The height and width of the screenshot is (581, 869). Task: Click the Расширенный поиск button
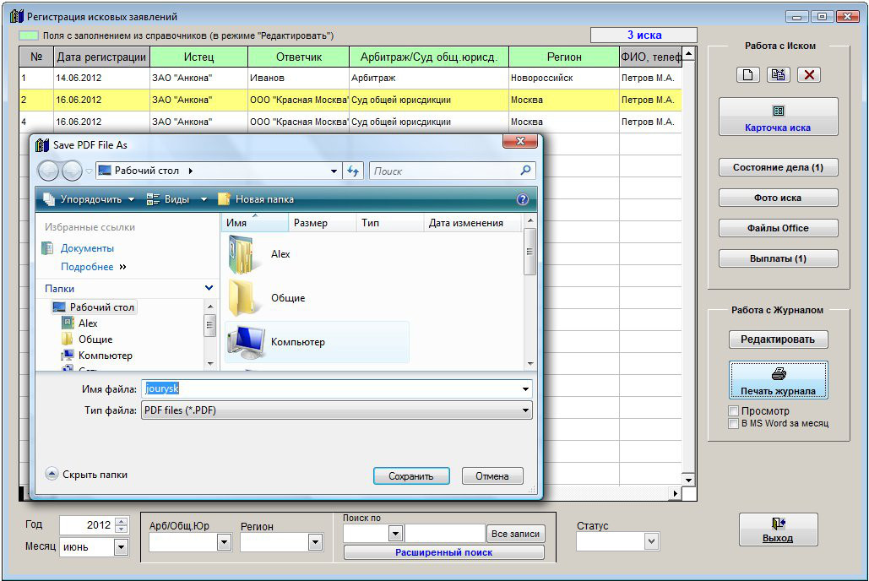pos(444,552)
